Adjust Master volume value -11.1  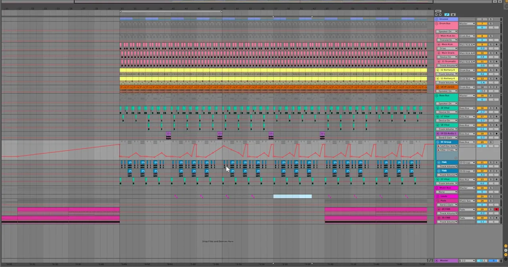[x=482, y=261]
